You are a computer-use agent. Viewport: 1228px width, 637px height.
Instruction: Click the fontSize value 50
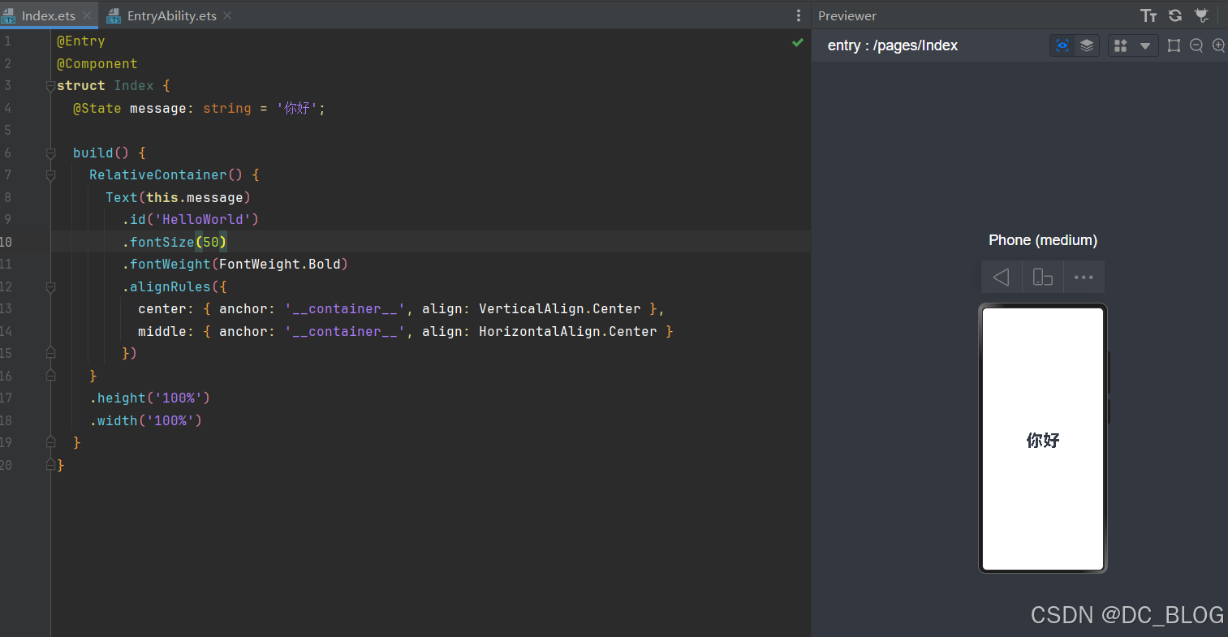click(211, 242)
